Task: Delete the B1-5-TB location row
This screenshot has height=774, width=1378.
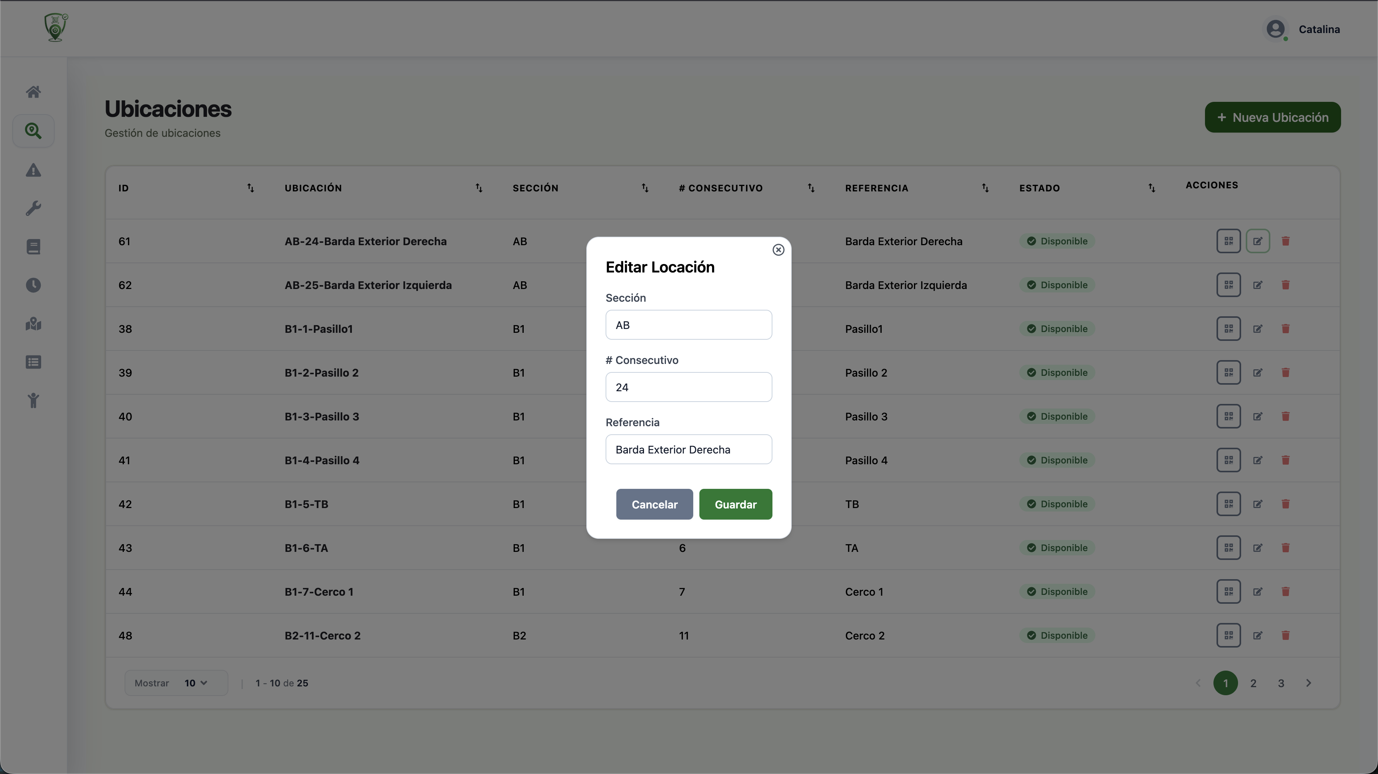Action: tap(1285, 504)
